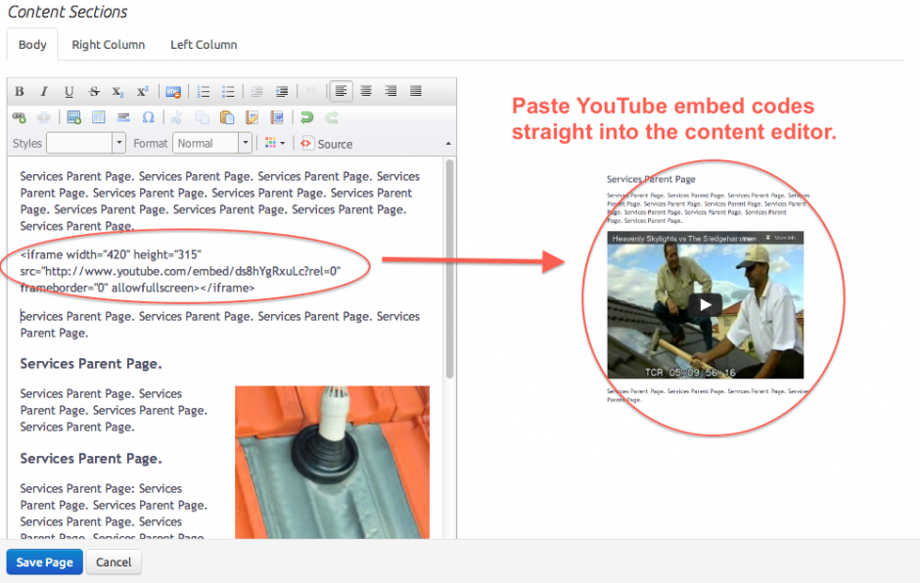
Task: Insert a bulleted list
Action: point(228,92)
